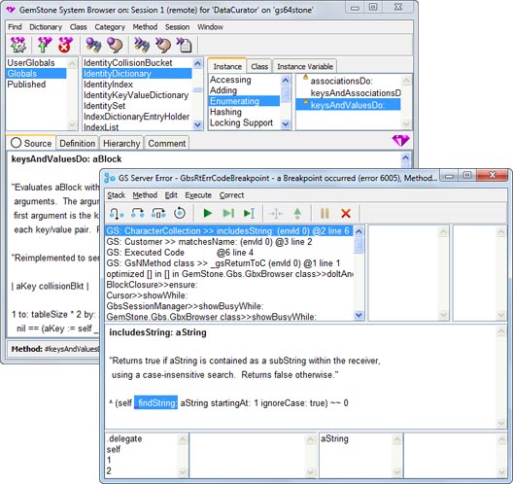Open the Window menu

point(210,27)
